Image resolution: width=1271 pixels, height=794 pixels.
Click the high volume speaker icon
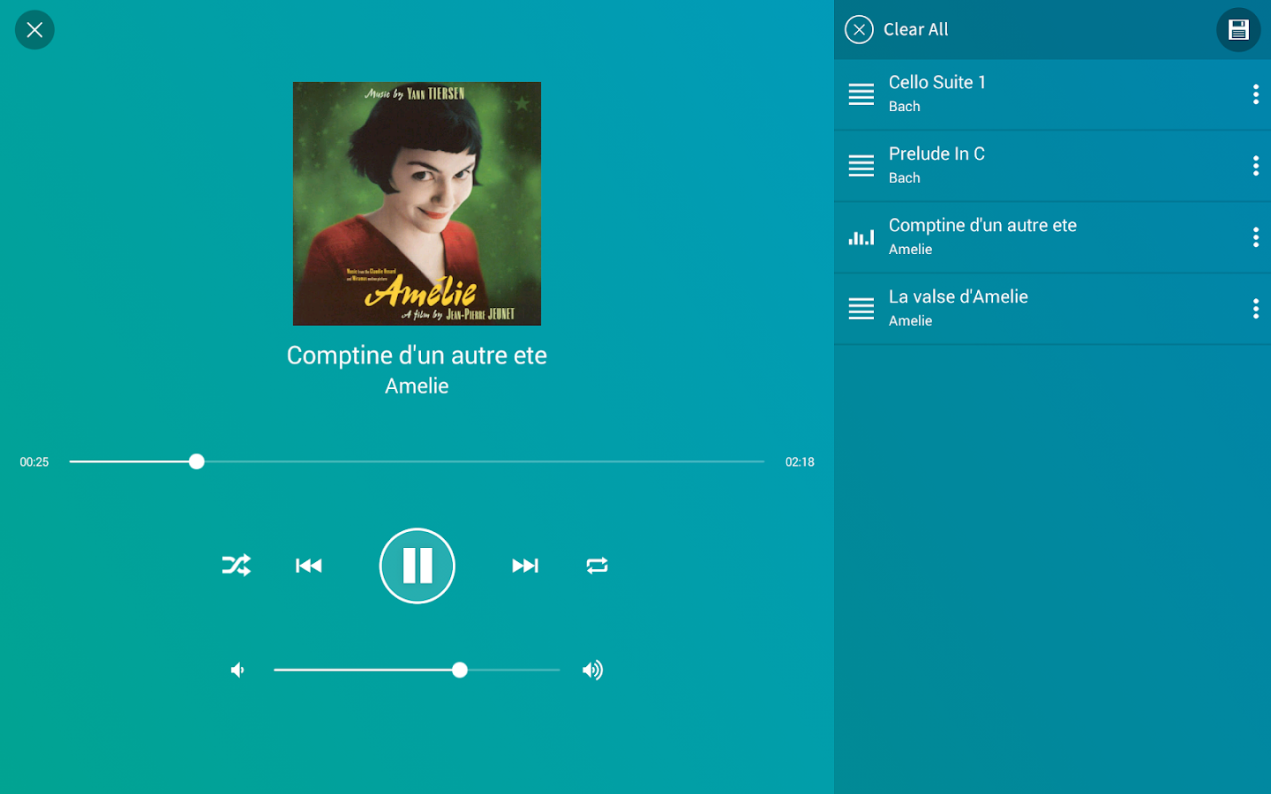(x=592, y=670)
